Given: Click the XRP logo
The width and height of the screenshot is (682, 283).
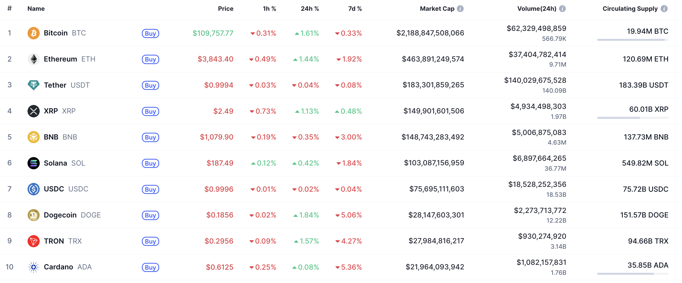Looking at the screenshot, I should [34, 111].
